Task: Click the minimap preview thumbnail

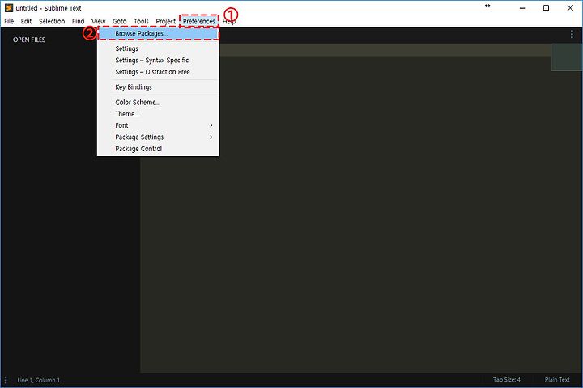Action: coord(566,57)
